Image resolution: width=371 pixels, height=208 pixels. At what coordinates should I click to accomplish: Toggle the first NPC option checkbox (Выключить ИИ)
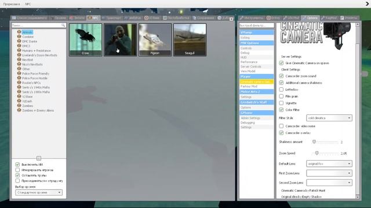[17, 164]
